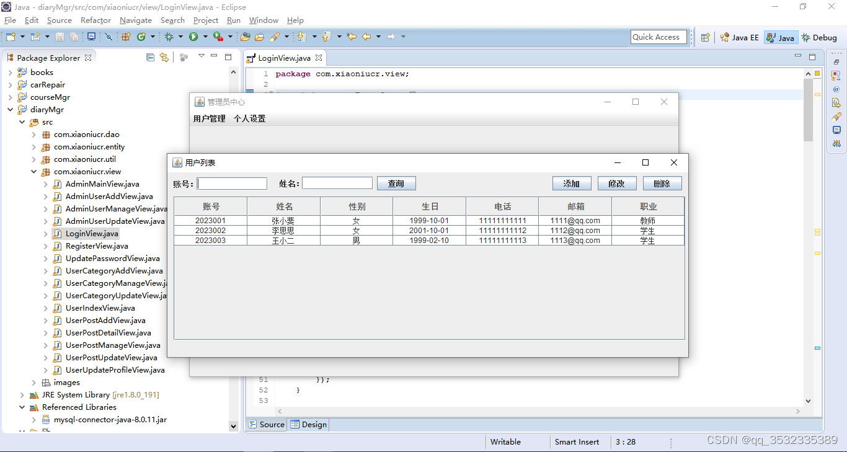The image size is (847, 452).
Task: Open the Declaration view icon in right trim
Action: point(836,103)
